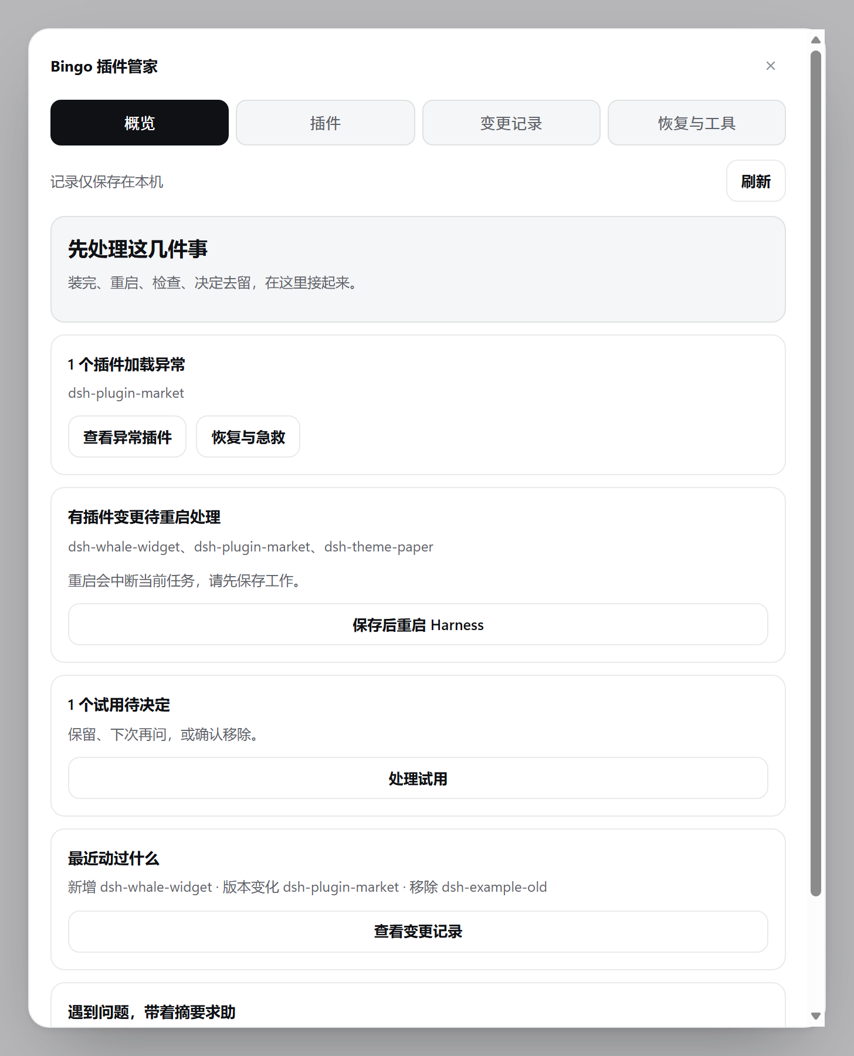The height and width of the screenshot is (1056, 854).
Task: Click 查看异常插件 button
Action: coord(127,436)
